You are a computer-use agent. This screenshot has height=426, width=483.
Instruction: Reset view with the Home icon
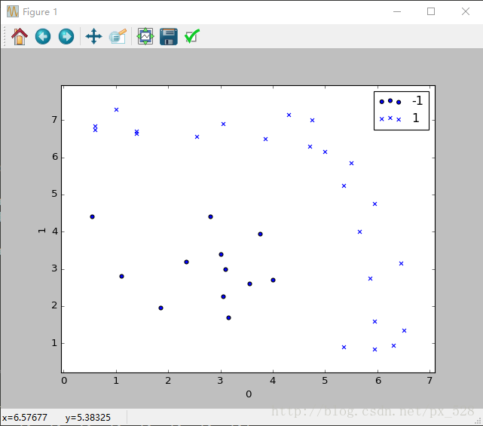20,36
